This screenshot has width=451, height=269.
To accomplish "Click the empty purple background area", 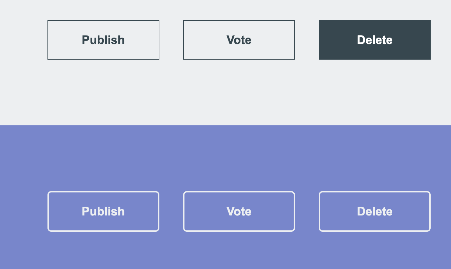I will 225,156.
